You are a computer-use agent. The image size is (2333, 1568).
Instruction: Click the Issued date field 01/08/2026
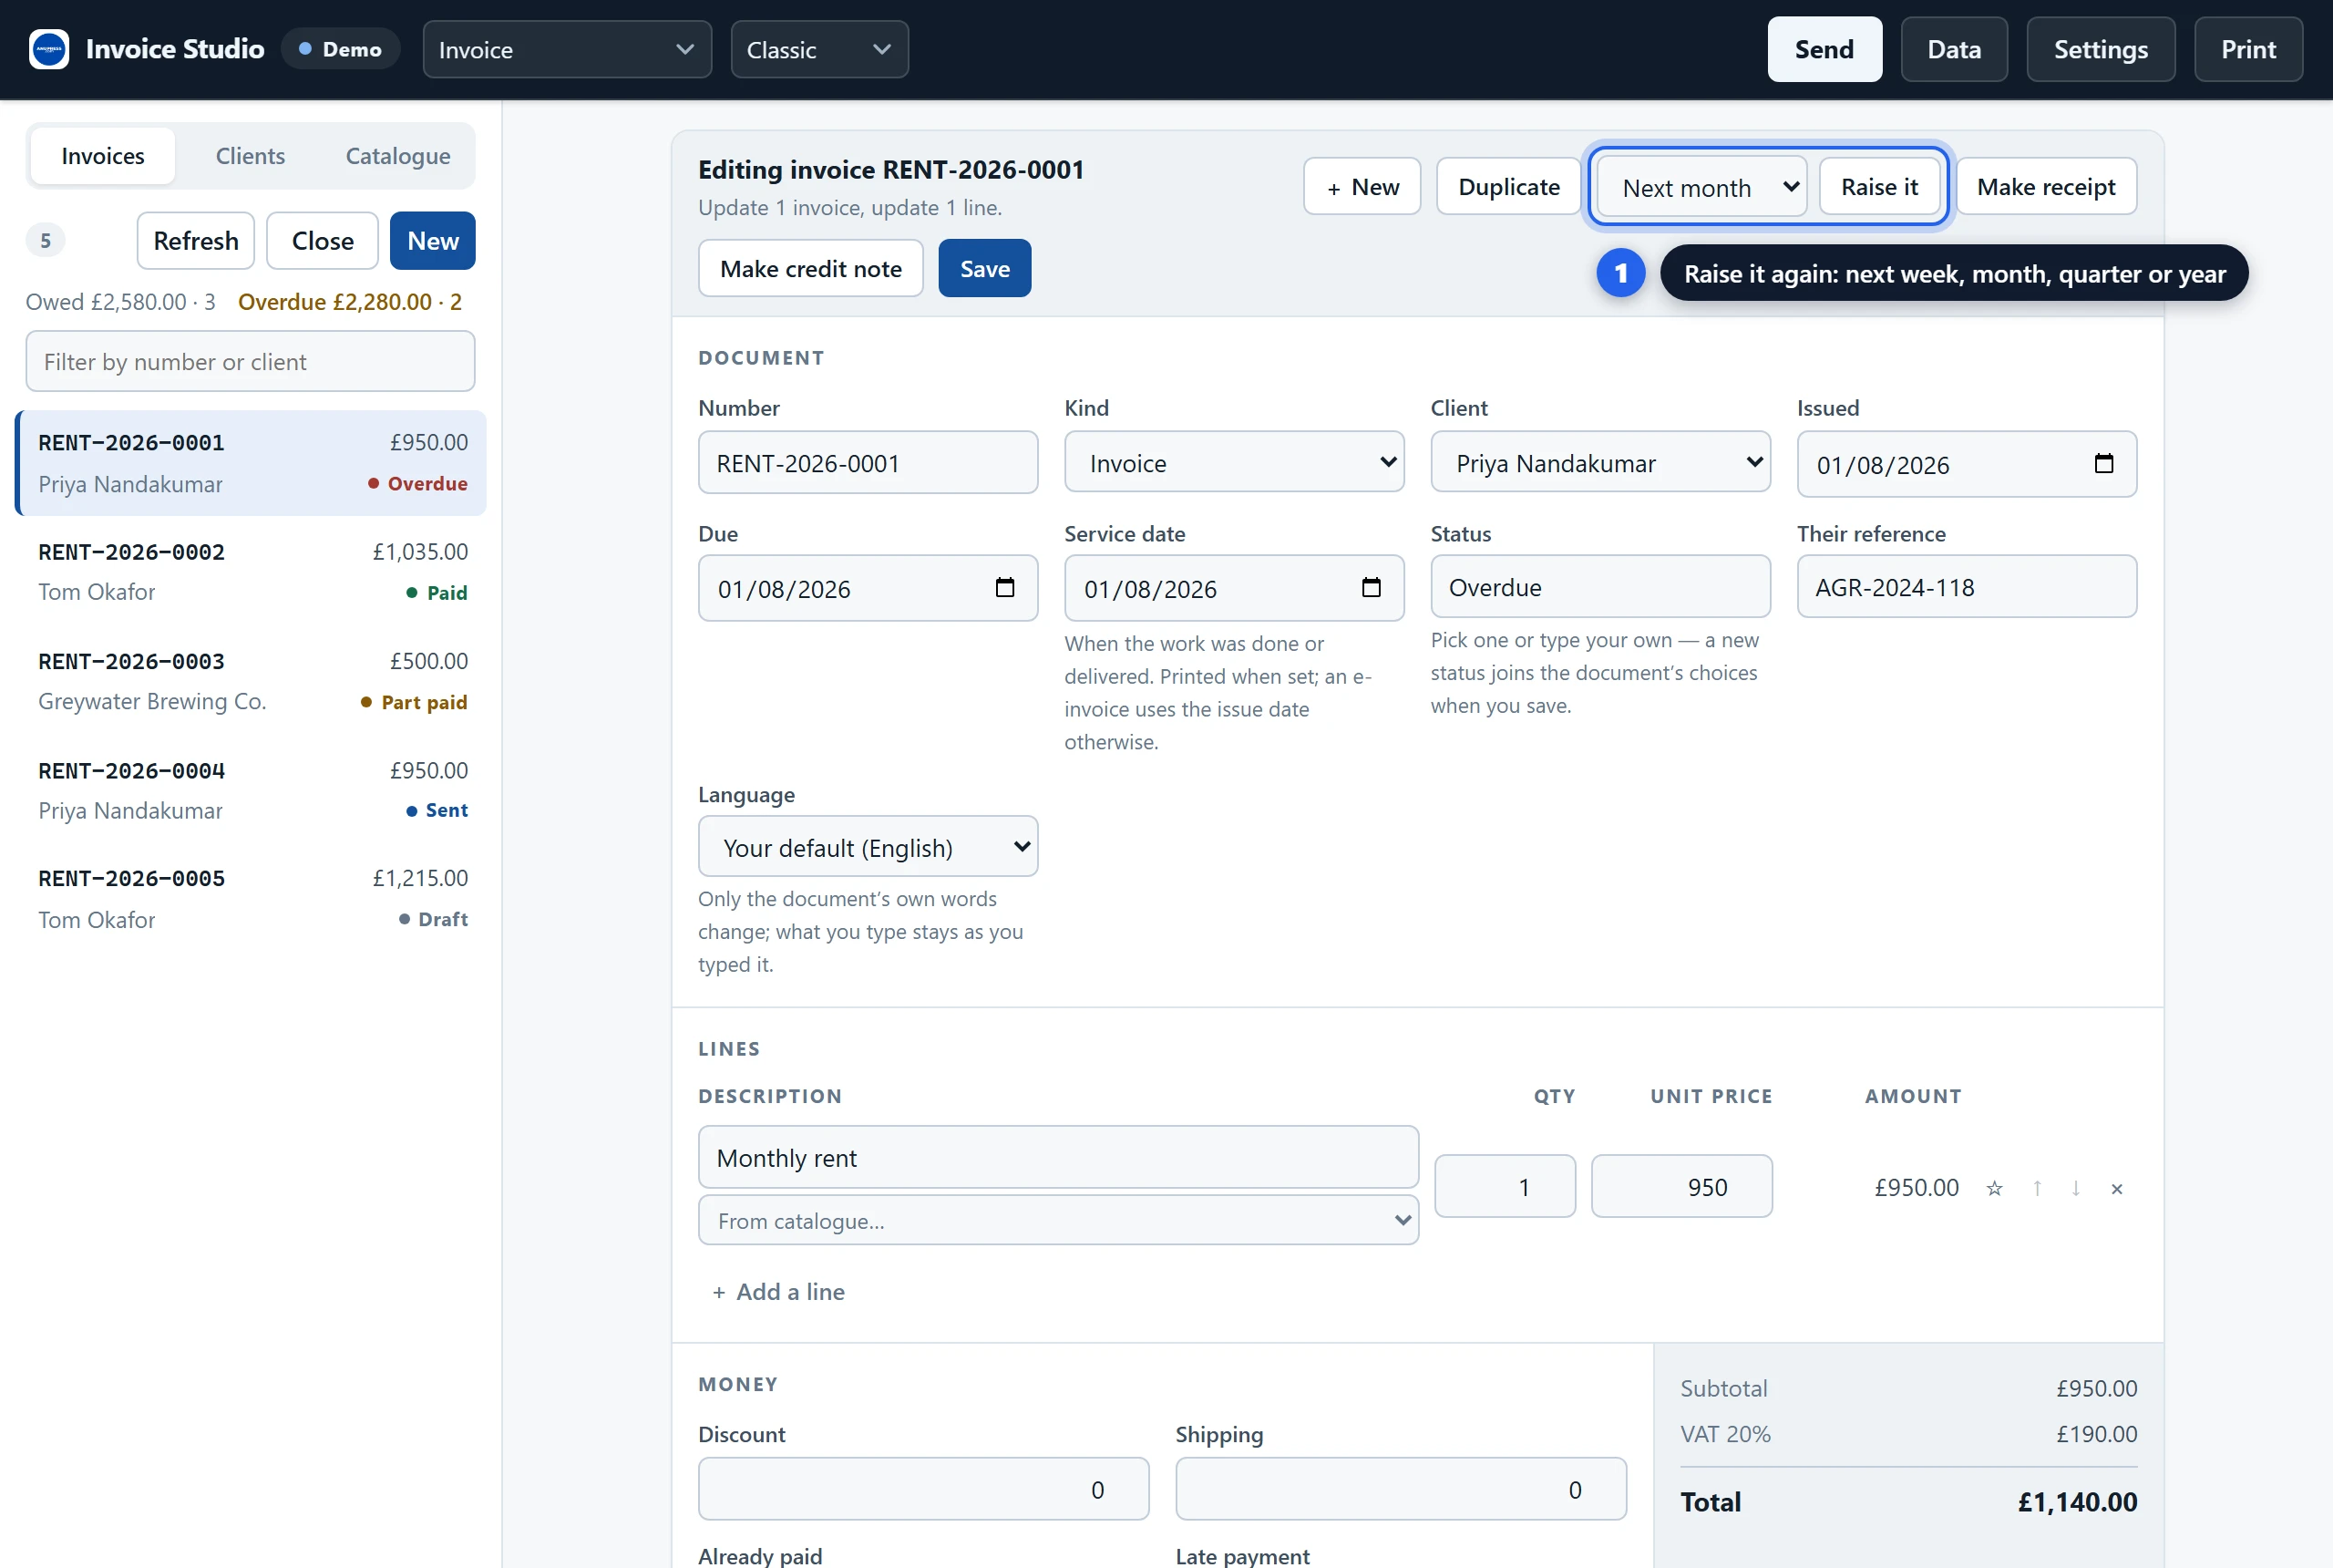tap(1966, 464)
